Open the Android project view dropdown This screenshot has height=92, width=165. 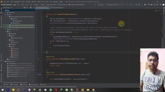click(8, 8)
